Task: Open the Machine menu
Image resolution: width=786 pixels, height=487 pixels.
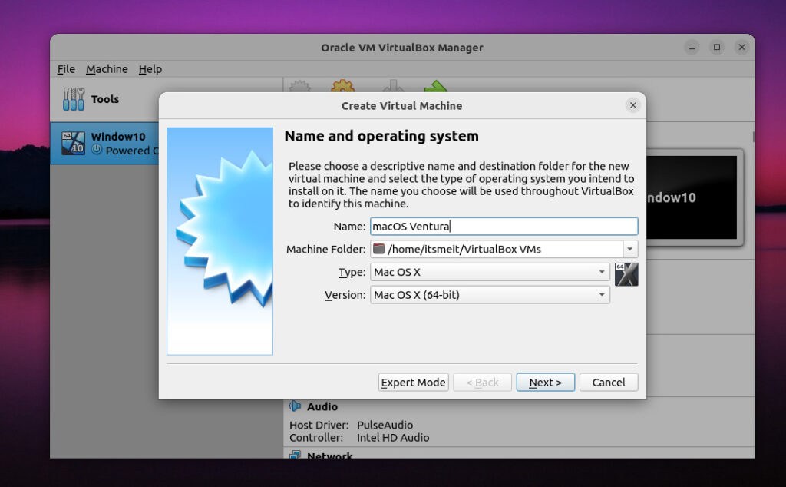Action: pyautogui.click(x=107, y=69)
